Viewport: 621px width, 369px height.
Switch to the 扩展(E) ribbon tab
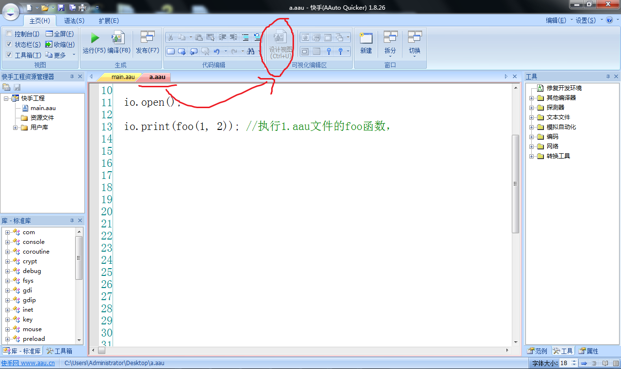tap(109, 21)
